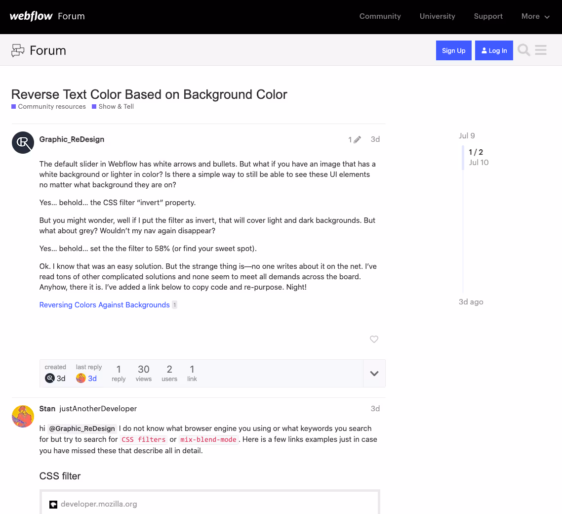Click the CSS filter heading

coord(60,476)
